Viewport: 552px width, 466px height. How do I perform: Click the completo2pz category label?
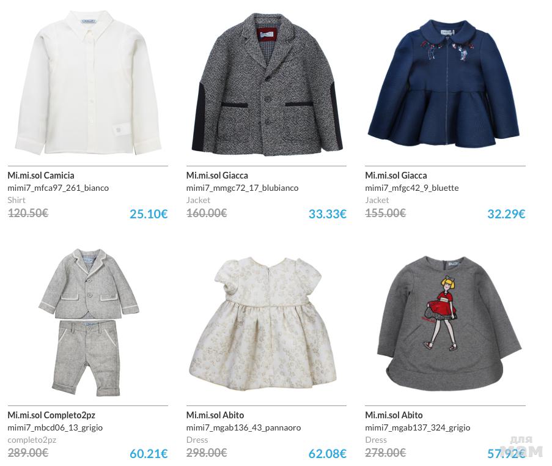[32, 440]
